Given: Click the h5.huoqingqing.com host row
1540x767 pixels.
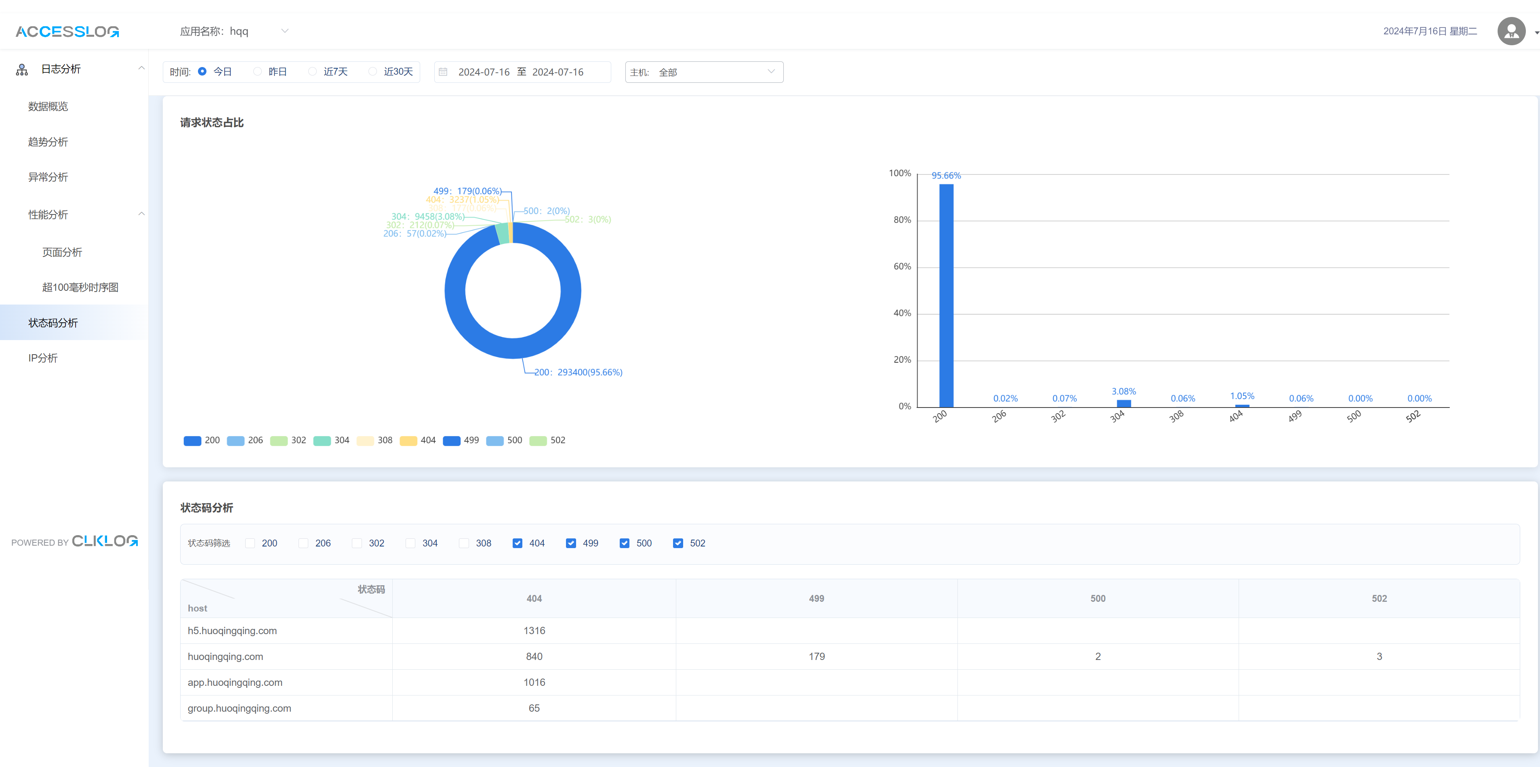Looking at the screenshot, I should (232, 631).
